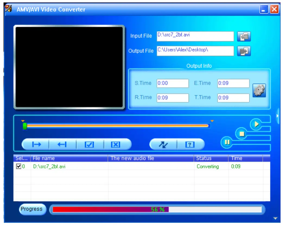
Task: Click the S.Time field
Action: pyautogui.click(x=173, y=83)
